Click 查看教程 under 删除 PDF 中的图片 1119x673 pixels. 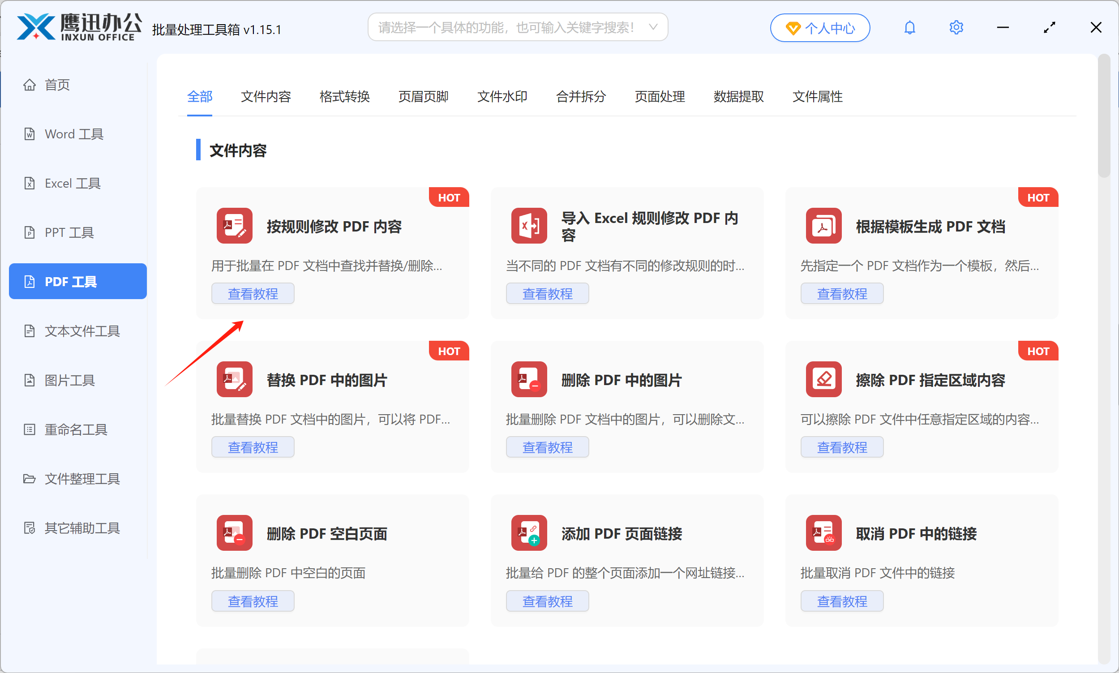548,448
